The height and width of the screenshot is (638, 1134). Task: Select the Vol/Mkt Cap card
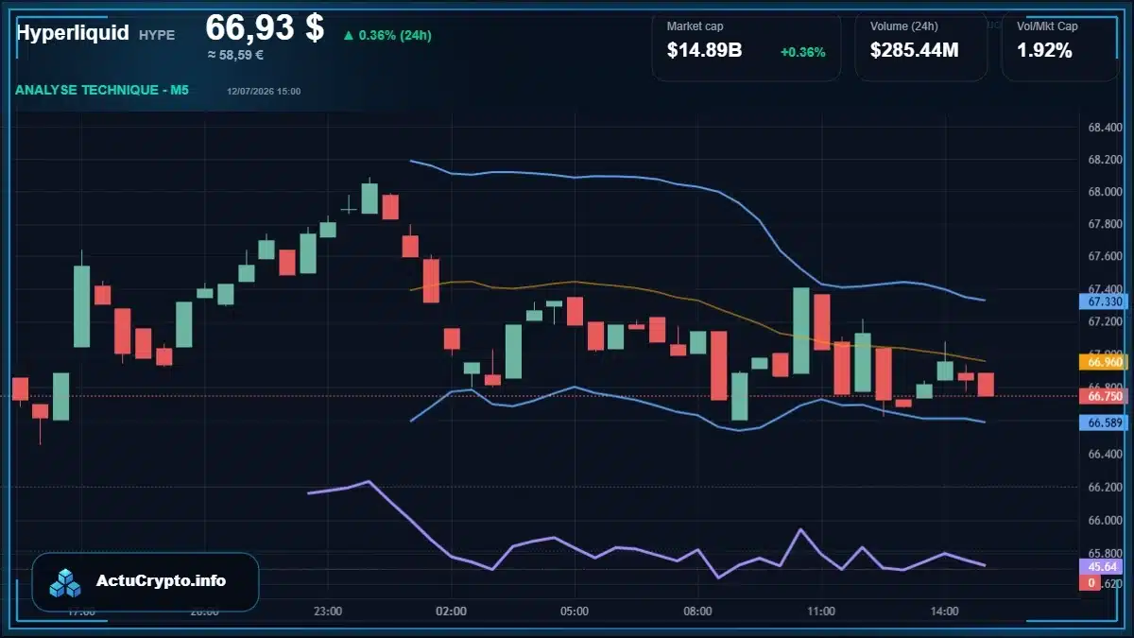tap(1059, 45)
